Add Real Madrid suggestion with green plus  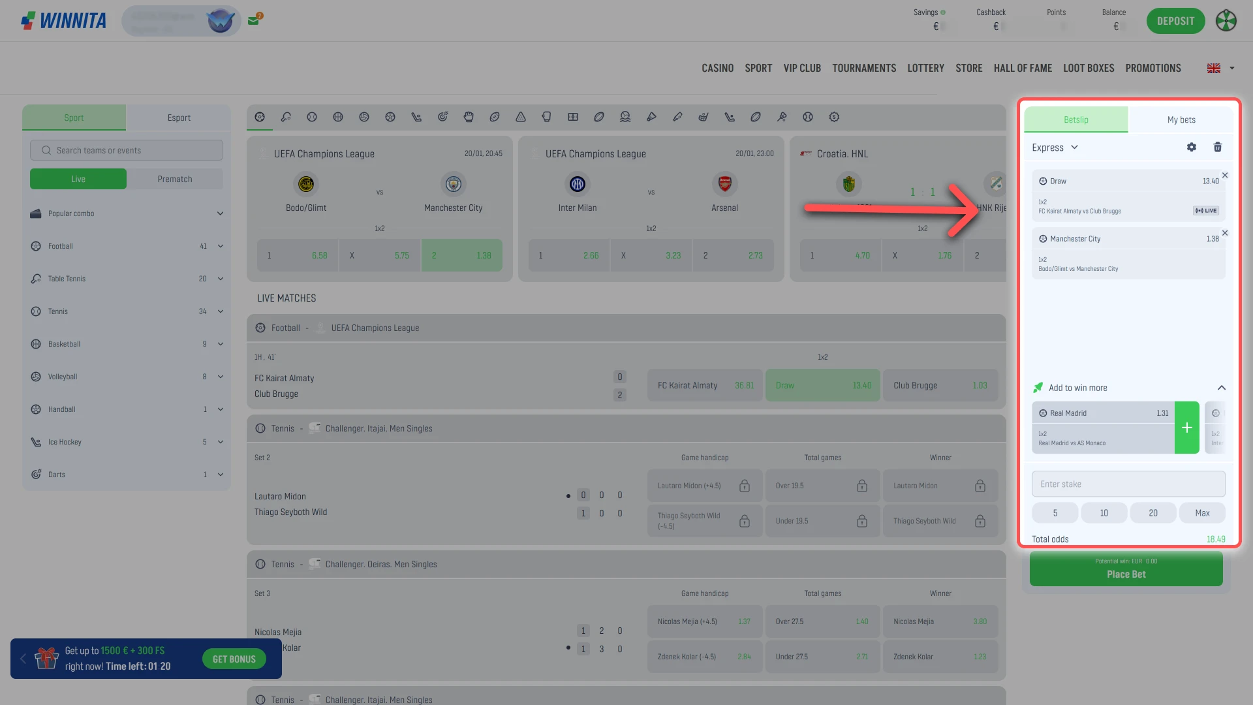[x=1187, y=428]
